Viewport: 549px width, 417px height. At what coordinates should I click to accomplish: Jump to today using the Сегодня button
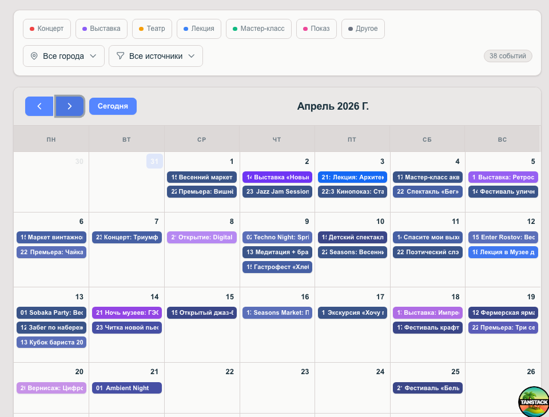(x=113, y=106)
